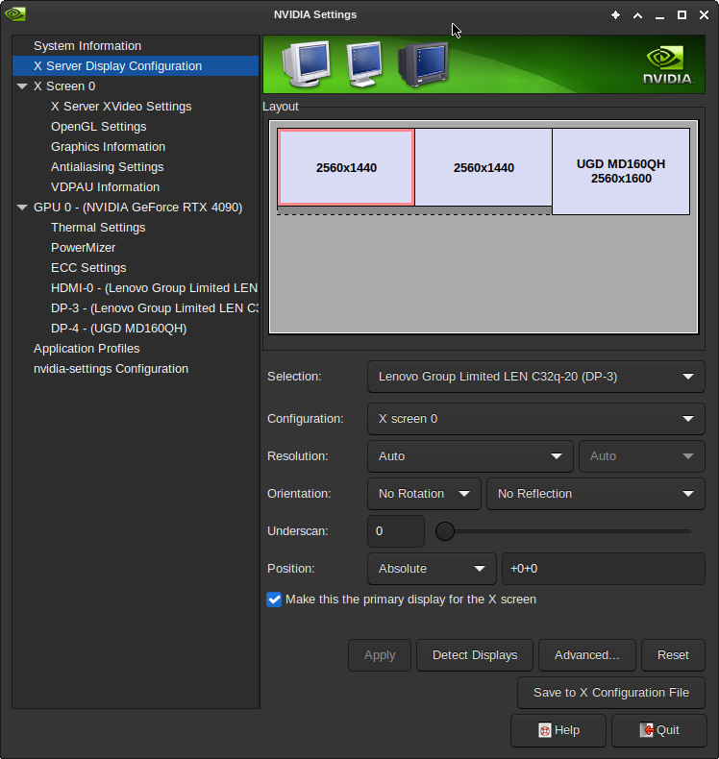Open Application Profiles in the sidebar
This screenshot has height=759, width=719.
87,349
